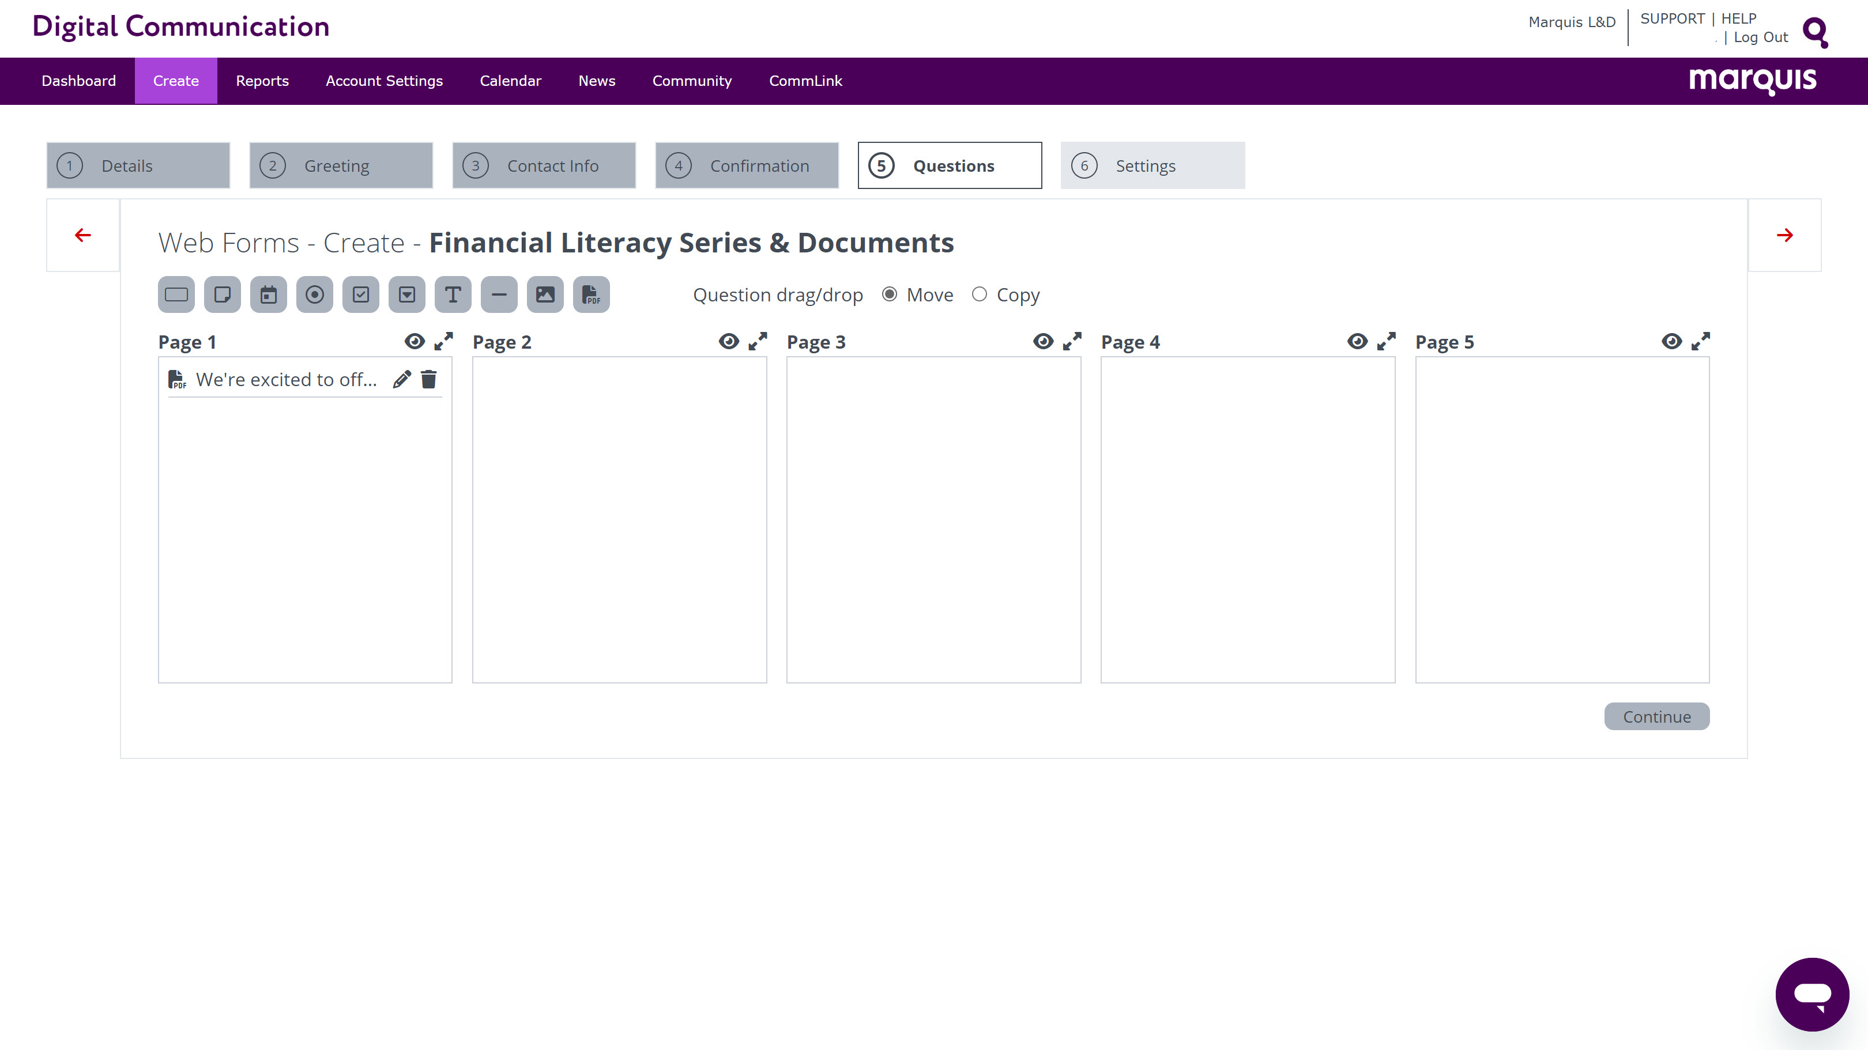Select Copy drag/drop mode
This screenshot has height=1050, width=1868.
click(979, 294)
